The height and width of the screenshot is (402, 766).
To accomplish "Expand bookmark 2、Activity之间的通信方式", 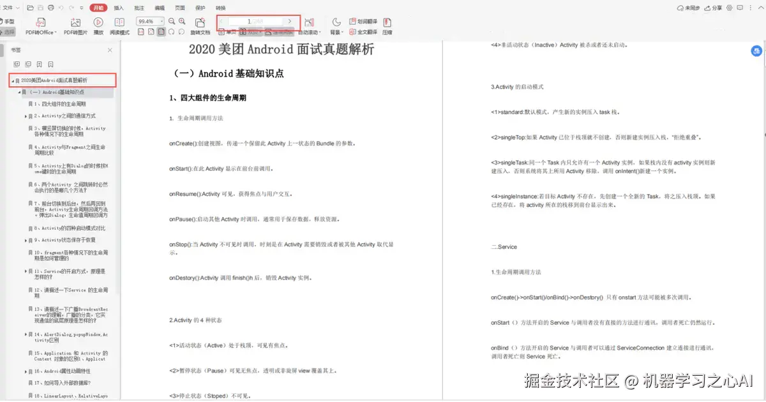I will 26,116.
